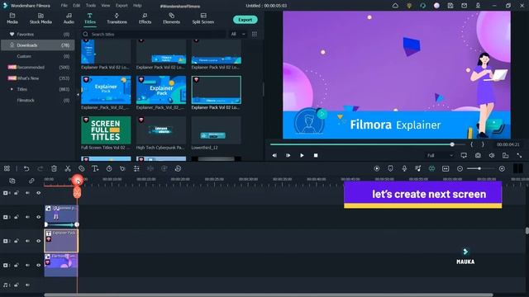The width and height of the screenshot is (529, 297).
Task: Select the Lowerthird_12 title thumbnail
Action: point(217,130)
